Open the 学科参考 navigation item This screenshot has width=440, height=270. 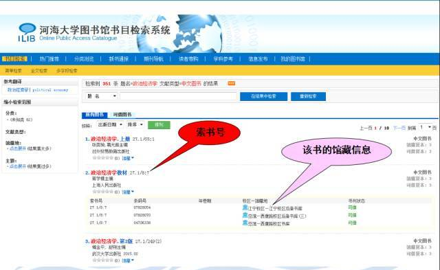pos(223,59)
